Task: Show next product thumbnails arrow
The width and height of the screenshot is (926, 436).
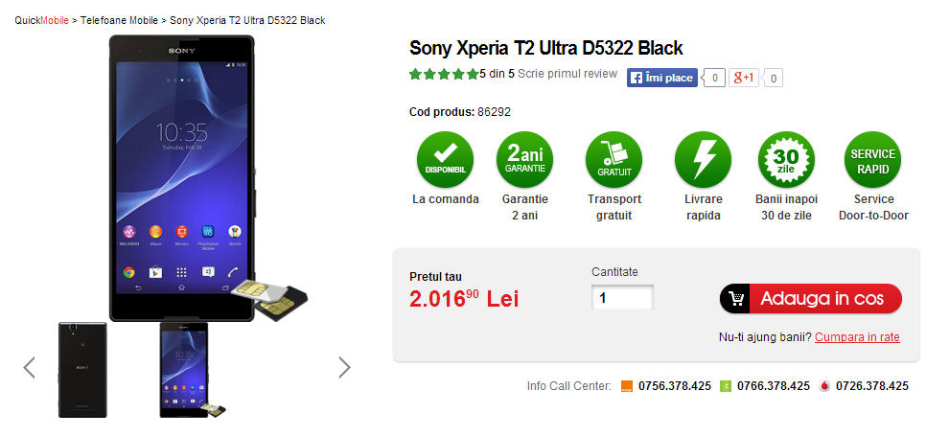Action: pyautogui.click(x=344, y=367)
